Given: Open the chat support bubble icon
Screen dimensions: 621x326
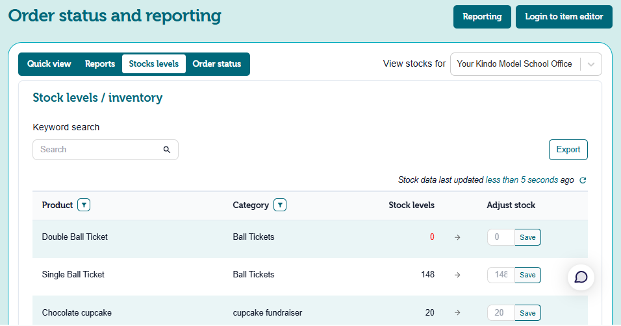Looking at the screenshot, I should pos(581,277).
